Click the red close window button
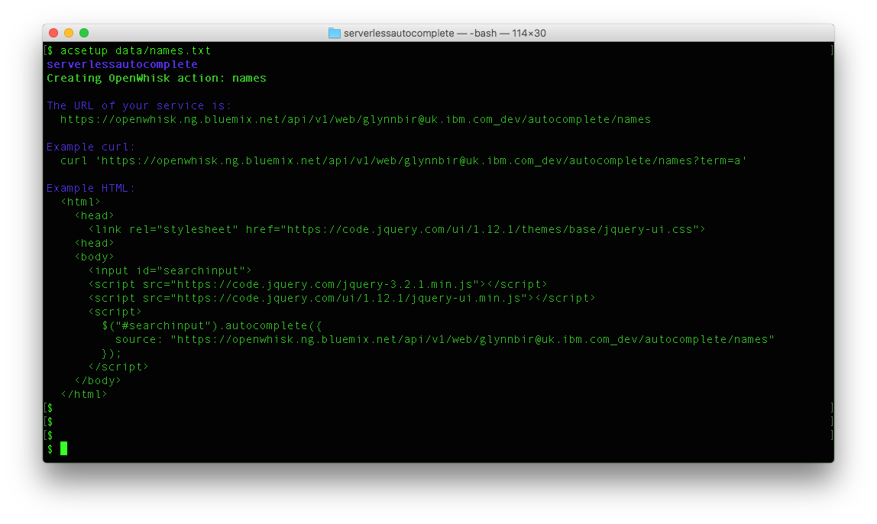The image size is (877, 524). point(53,33)
